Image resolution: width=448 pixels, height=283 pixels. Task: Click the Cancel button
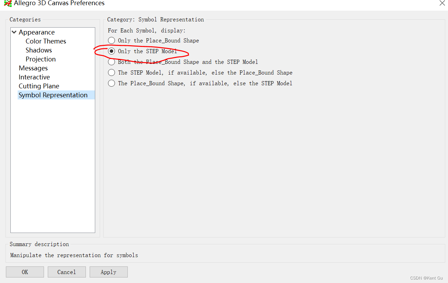point(66,272)
